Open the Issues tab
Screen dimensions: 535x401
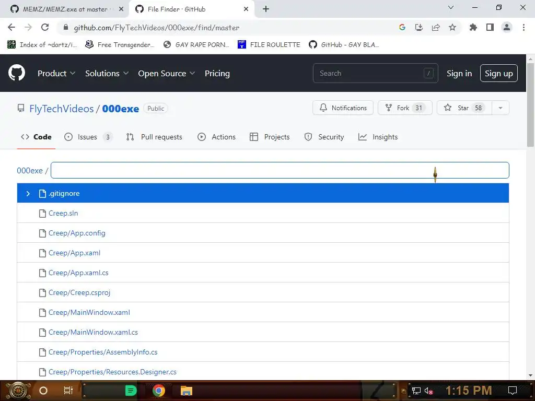tap(88, 137)
